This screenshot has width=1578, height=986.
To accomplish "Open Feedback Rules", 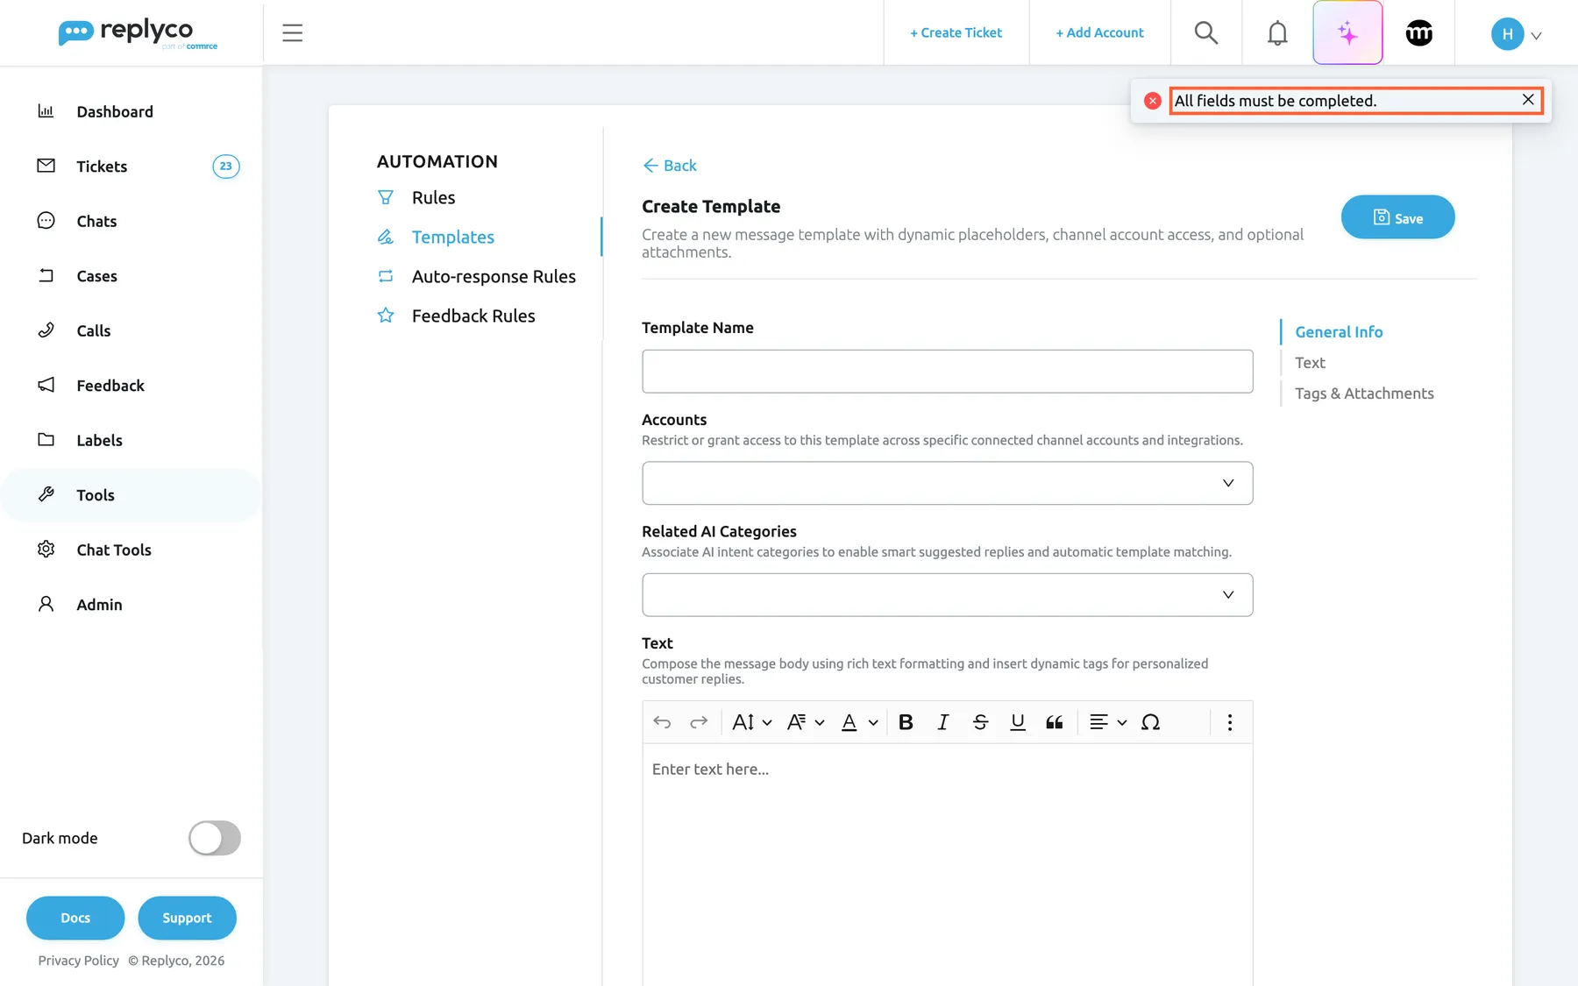I will [473, 316].
